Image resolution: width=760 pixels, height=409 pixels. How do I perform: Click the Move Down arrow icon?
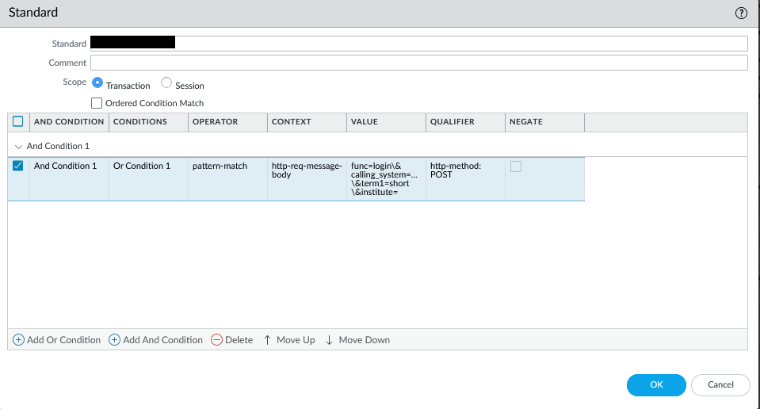click(329, 340)
